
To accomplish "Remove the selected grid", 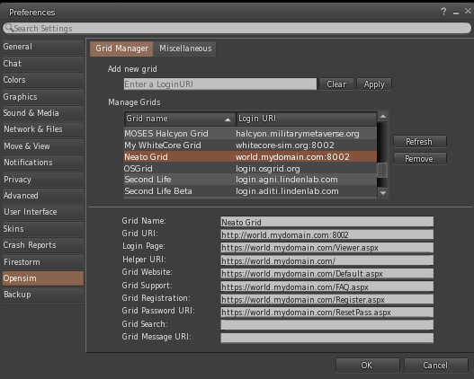I will pyautogui.click(x=420, y=159).
